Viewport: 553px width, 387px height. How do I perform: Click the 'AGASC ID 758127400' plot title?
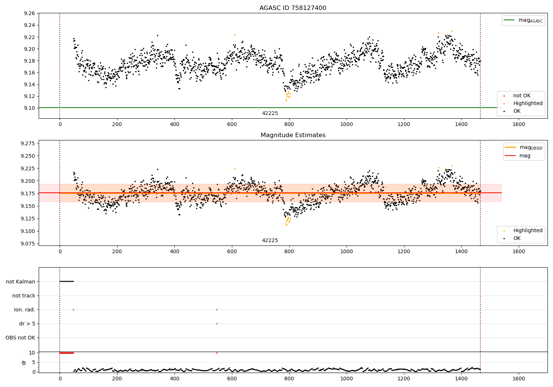[293, 8]
